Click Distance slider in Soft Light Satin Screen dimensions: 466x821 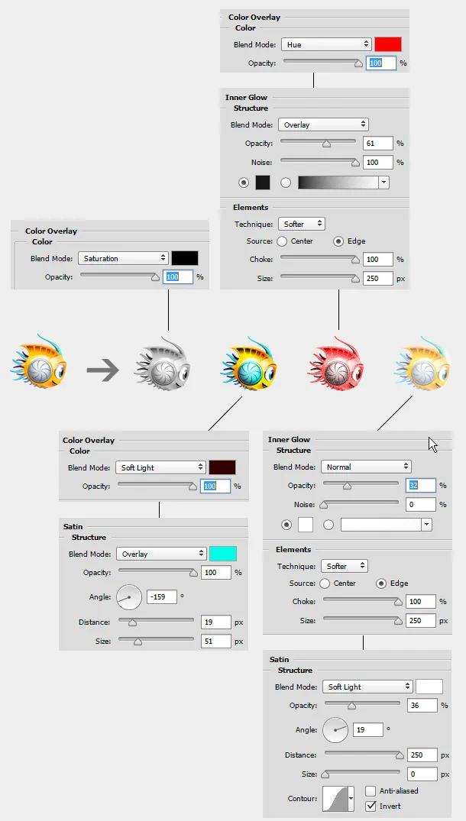[362, 755]
